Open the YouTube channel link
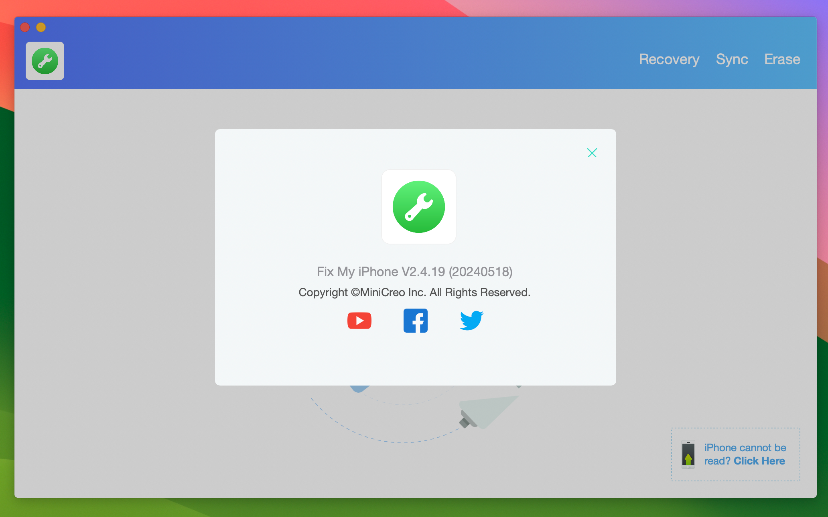This screenshot has width=828, height=517. tap(358, 321)
